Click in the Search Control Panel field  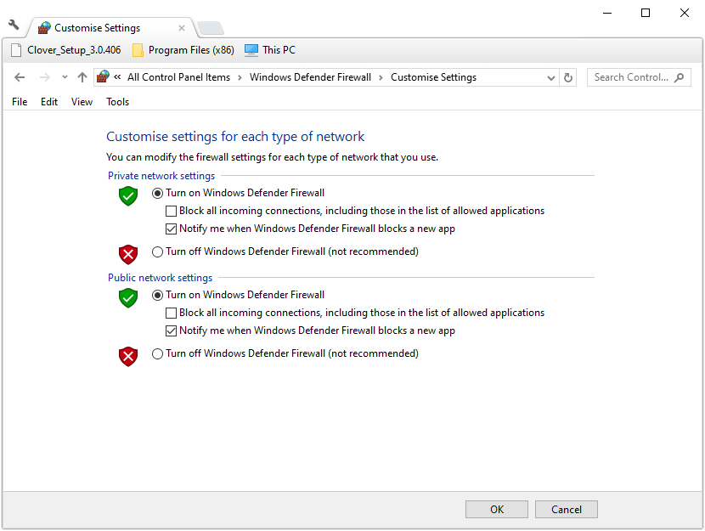pos(630,77)
